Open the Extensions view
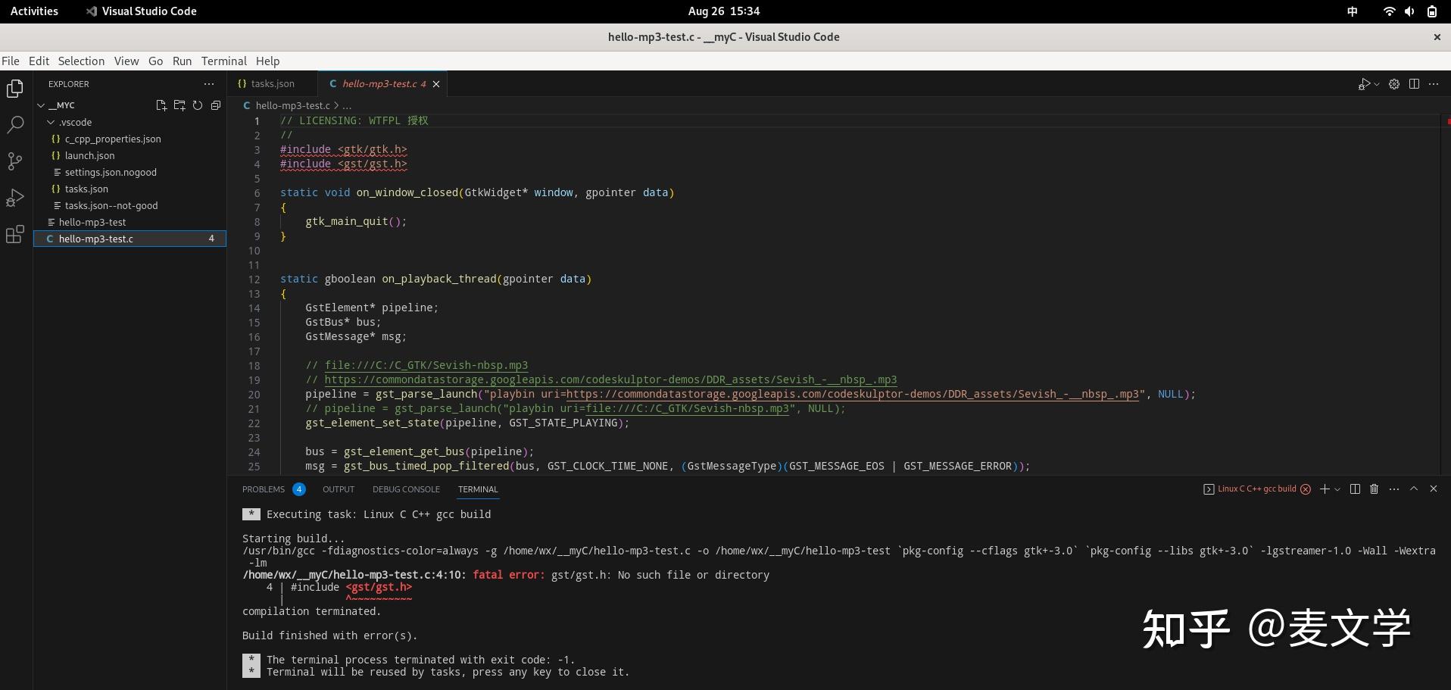1451x690 pixels. coord(15,234)
